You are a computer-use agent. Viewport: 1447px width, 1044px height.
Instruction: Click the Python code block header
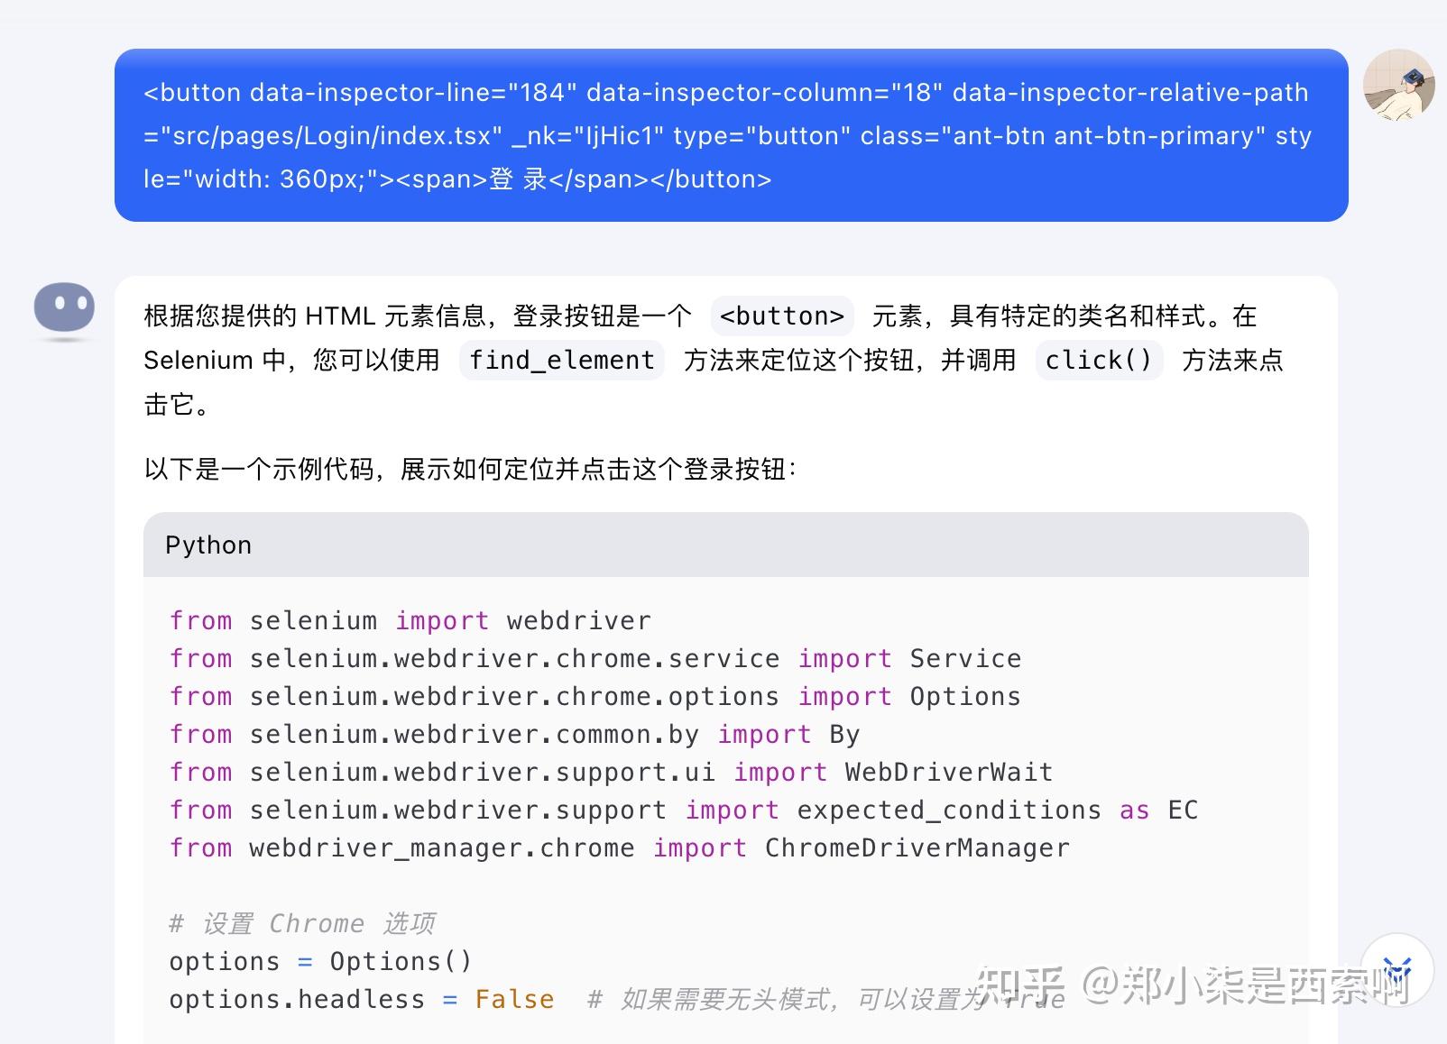(724, 545)
